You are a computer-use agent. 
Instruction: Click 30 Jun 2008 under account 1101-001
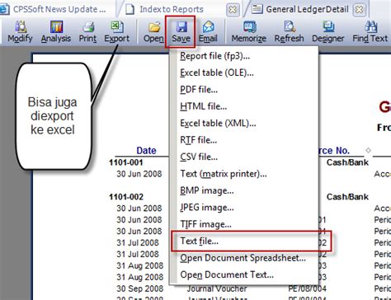click(x=139, y=174)
